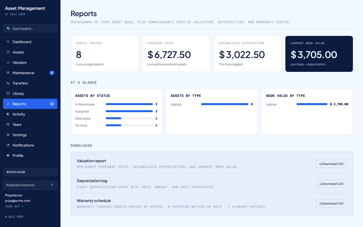Open the Vendors section

click(x=30, y=62)
